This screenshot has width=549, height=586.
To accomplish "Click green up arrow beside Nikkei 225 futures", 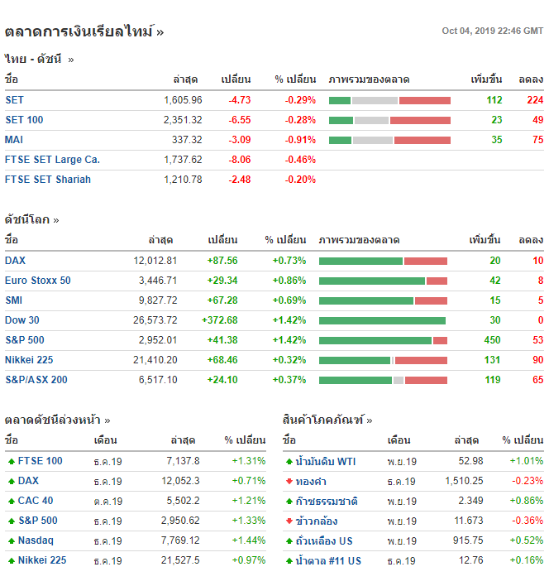I will (12, 560).
